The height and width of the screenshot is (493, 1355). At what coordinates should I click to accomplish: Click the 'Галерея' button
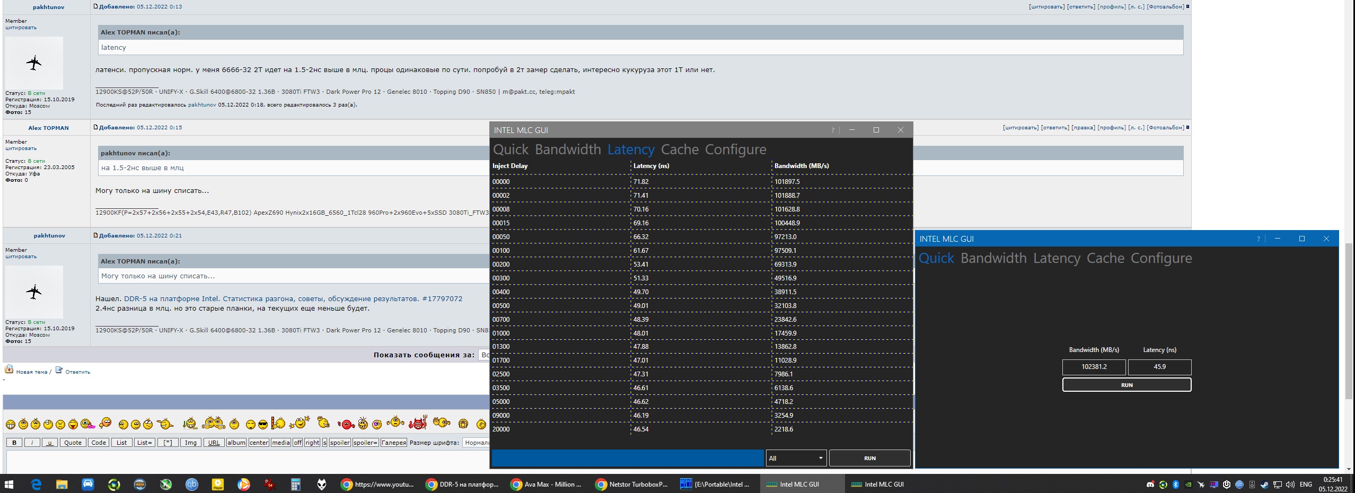(393, 443)
